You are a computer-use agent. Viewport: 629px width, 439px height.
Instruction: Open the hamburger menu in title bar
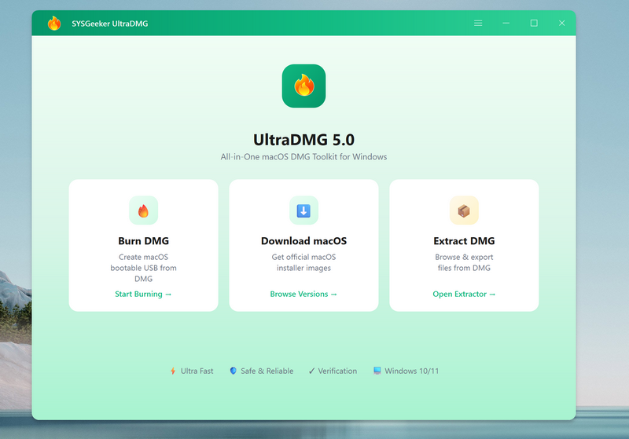pos(478,24)
